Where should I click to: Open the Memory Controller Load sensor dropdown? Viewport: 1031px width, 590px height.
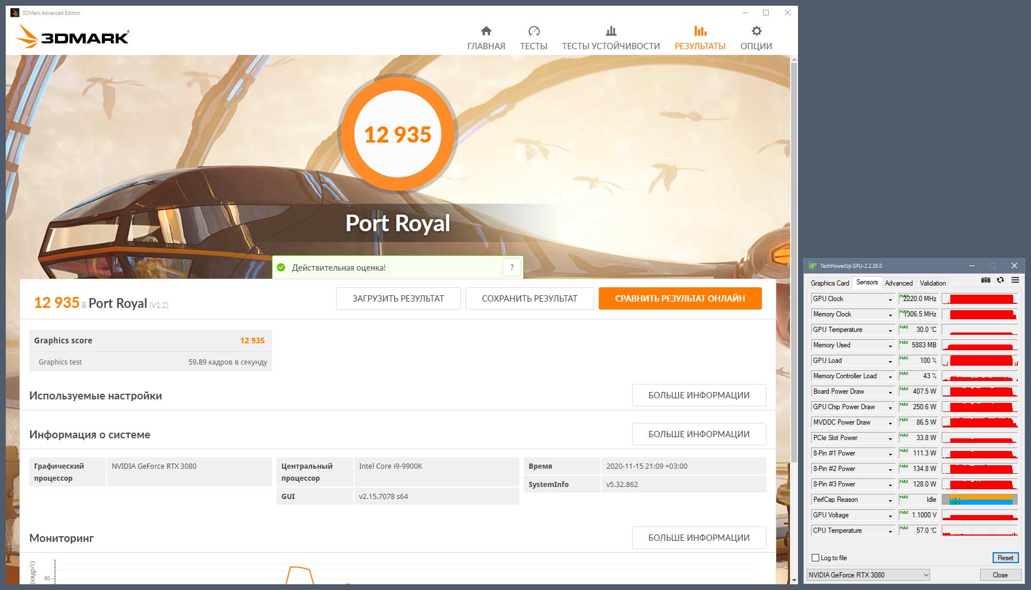[x=890, y=377]
